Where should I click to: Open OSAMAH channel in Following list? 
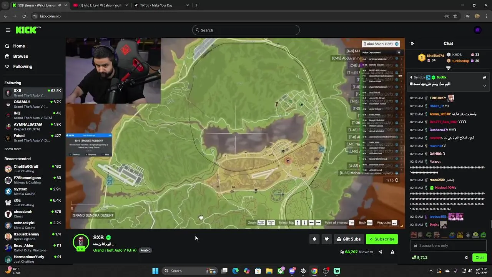point(33,104)
